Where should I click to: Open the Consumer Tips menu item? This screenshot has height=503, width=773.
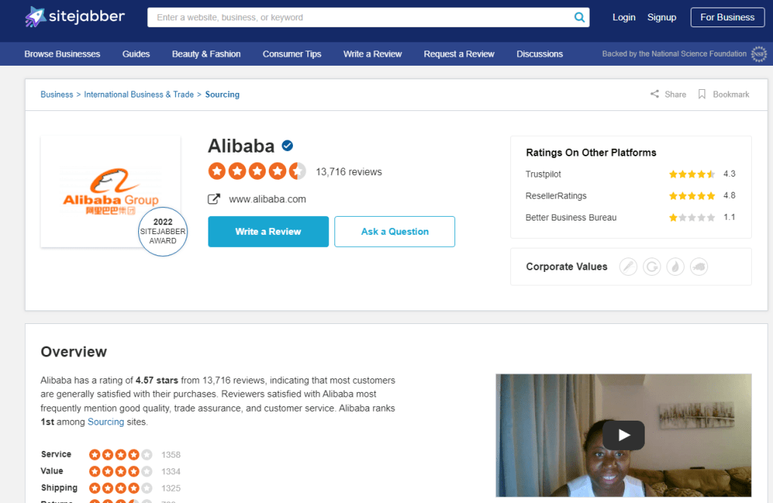[291, 54]
